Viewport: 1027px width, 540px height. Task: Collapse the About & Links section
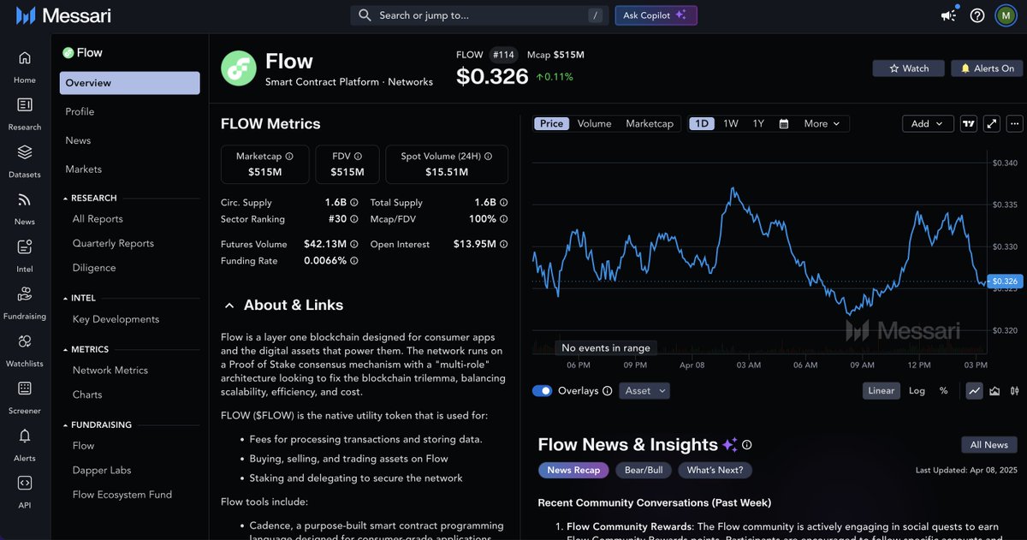229,306
